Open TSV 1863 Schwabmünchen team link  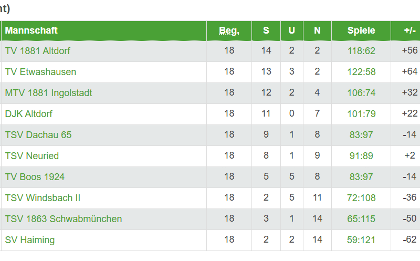(x=64, y=219)
